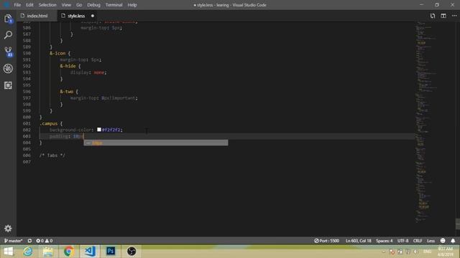Image resolution: width=460 pixels, height=258 pixels.
Task: Split the editor to the right
Action: coord(443,16)
